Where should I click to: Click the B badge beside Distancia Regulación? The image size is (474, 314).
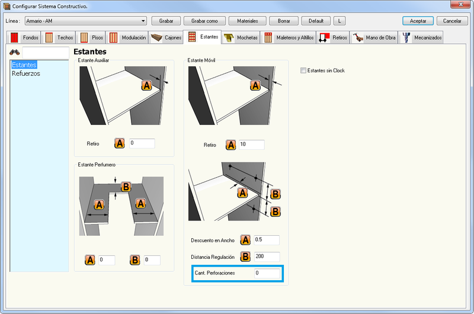coord(245,257)
